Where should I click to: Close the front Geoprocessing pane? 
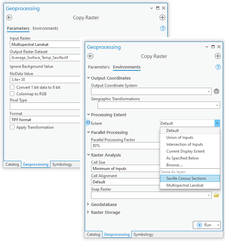point(219,46)
